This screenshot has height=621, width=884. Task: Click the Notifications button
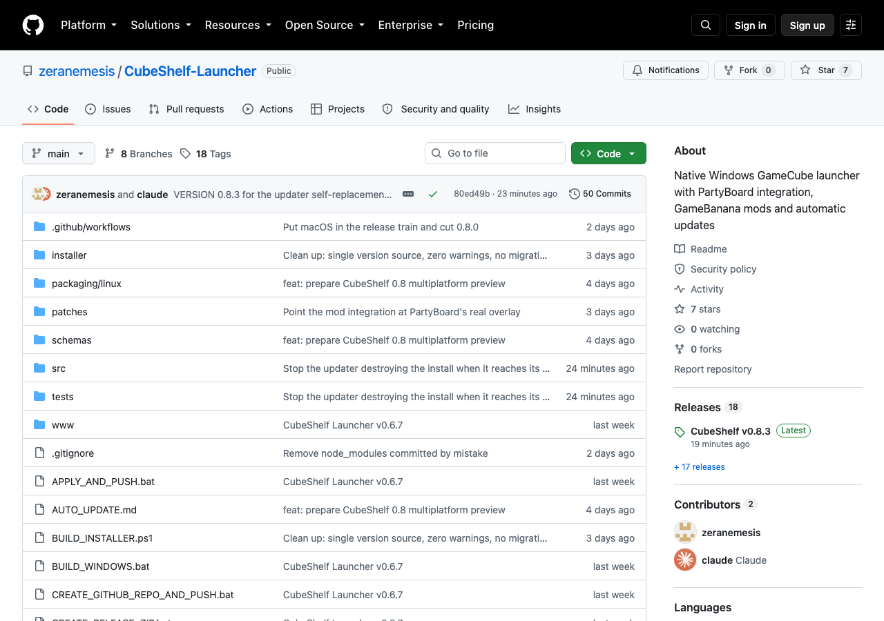pos(666,70)
